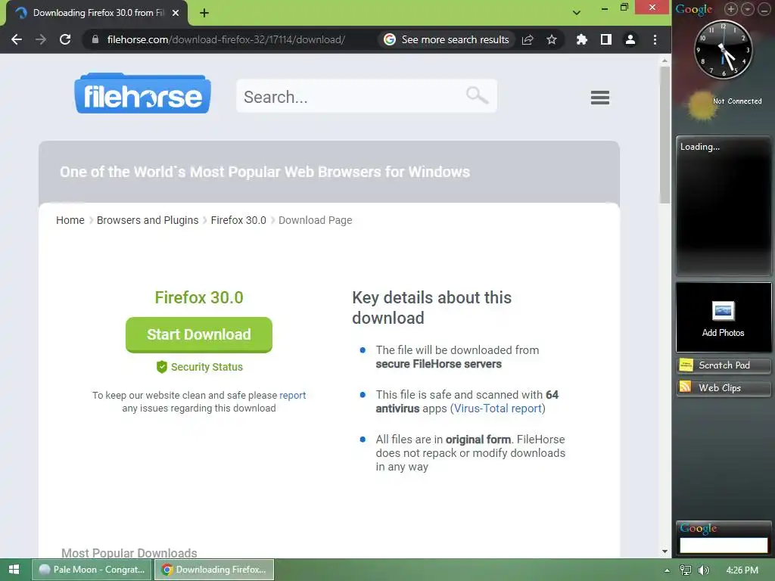Open a new tab with plus button
Image resolution: width=775 pixels, height=581 pixels.
click(x=204, y=13)
